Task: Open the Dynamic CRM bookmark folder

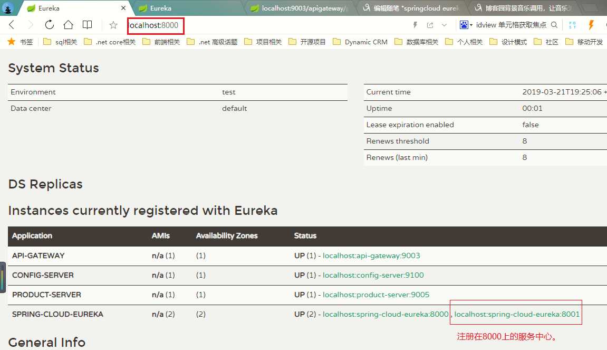Action: point(360,42)
